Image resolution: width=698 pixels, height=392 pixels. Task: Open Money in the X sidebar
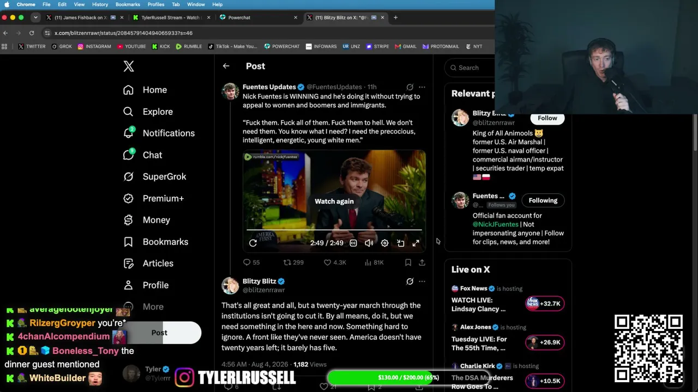click(147, 220)
